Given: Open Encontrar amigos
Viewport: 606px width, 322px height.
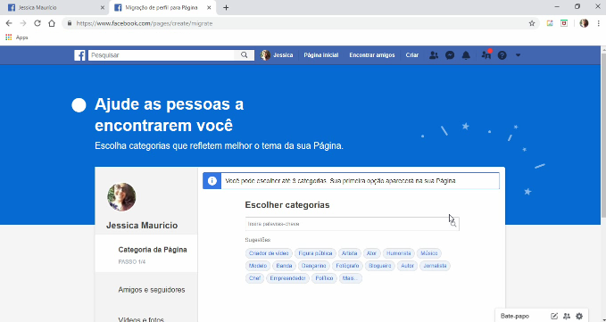Looking at the screenshot, I should [x=372, y=55].
